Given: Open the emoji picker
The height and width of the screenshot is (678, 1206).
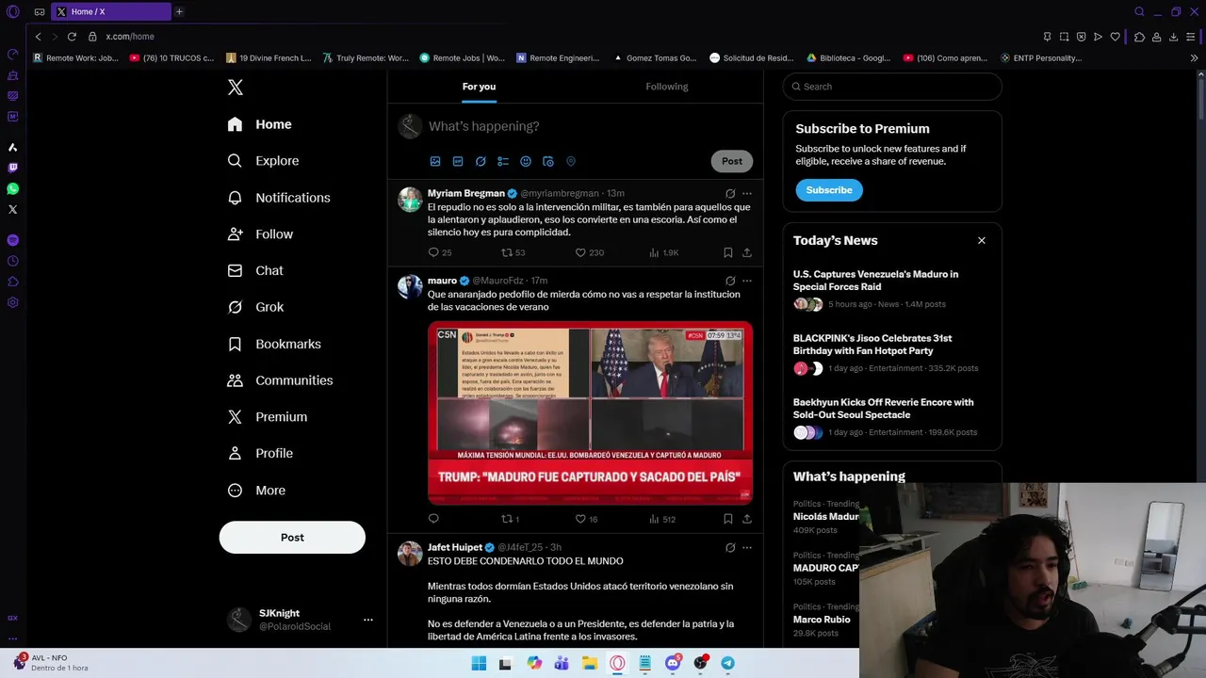Looking at the screenshot, I should coord(526,161).
